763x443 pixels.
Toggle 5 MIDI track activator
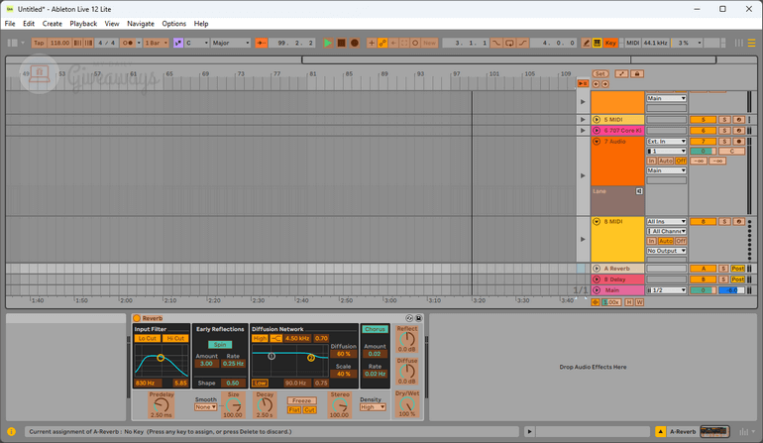point(703,119)
